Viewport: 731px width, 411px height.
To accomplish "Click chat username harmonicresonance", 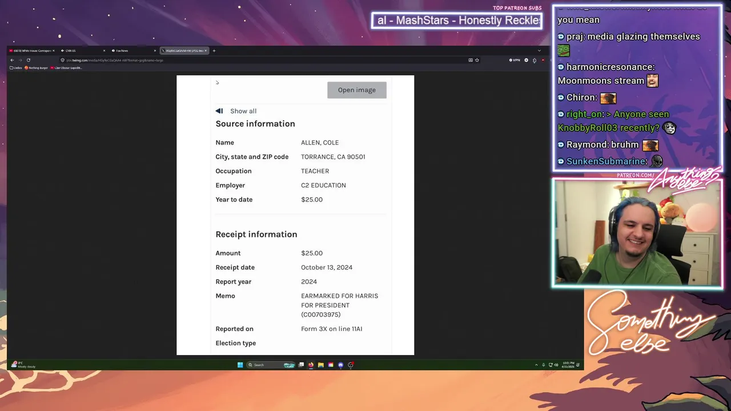I will pos(610,67).
